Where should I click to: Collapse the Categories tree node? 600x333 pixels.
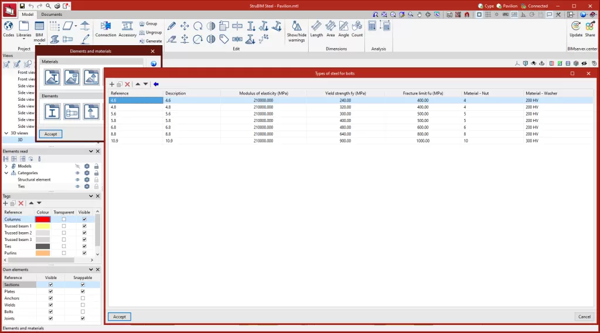6,173
